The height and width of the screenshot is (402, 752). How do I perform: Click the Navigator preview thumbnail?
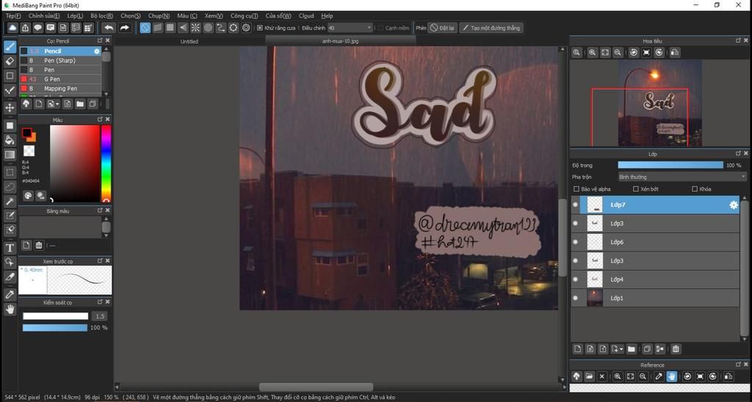[659, 103]
